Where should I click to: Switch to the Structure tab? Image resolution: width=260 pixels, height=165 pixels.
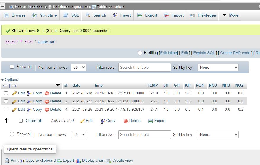pyautogui.click(x=44, y=15)
